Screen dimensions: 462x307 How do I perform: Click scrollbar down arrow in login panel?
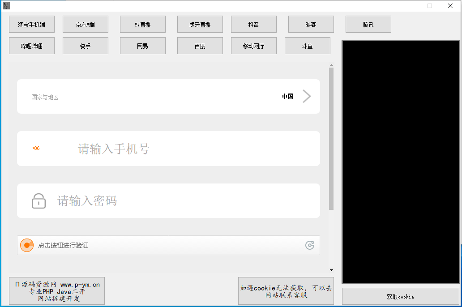[331, 270]
